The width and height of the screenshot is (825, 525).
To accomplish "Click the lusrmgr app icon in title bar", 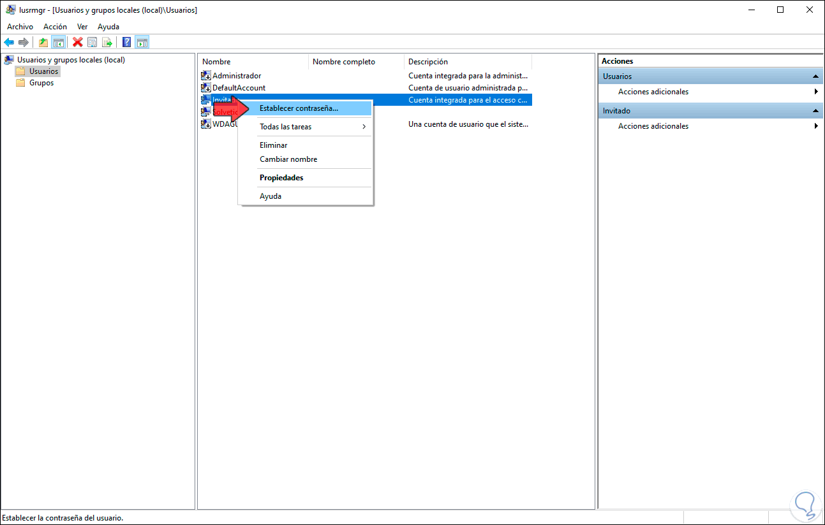I will pos(11,10).
